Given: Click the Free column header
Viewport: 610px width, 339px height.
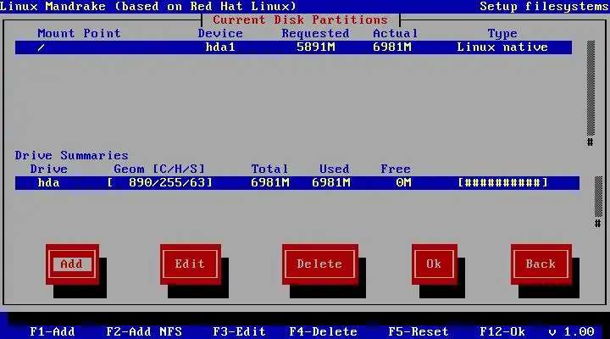Looking at the screenshot, I should click(396, 169).
